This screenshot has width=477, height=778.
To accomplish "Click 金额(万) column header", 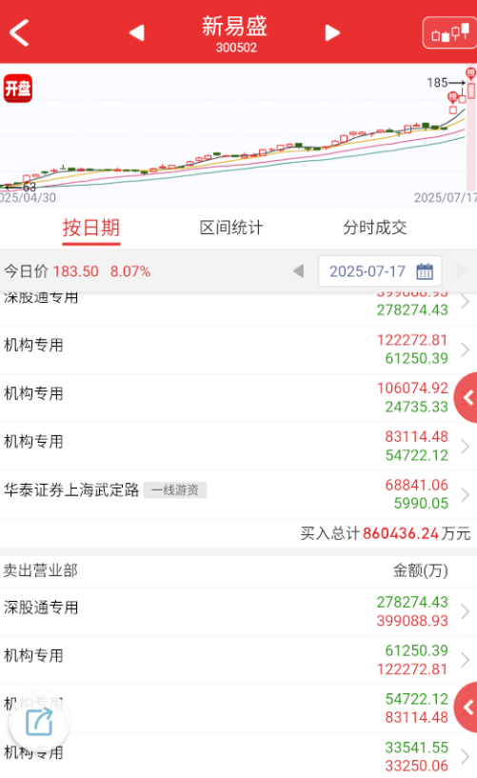I will 421,570.
